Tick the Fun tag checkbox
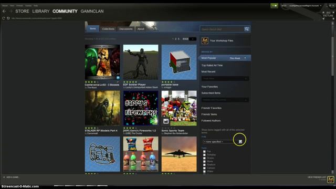This screenshot has width=336, height=189. tap(204, 151)
